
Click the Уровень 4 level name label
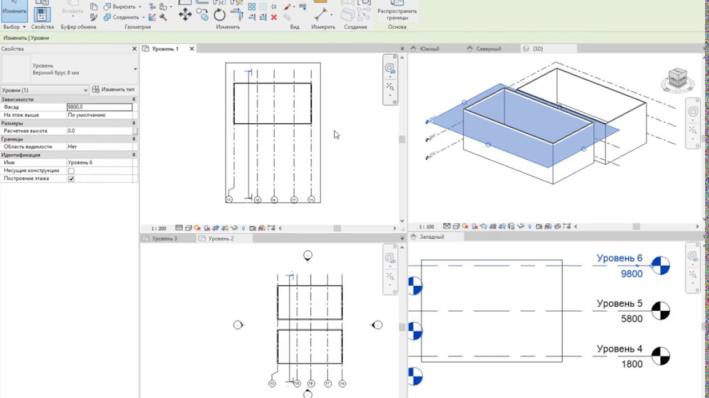pos(619,349)
